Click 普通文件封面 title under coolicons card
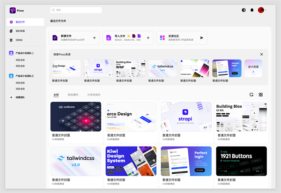This screenshot has height=193, width=281. [61, 135]
